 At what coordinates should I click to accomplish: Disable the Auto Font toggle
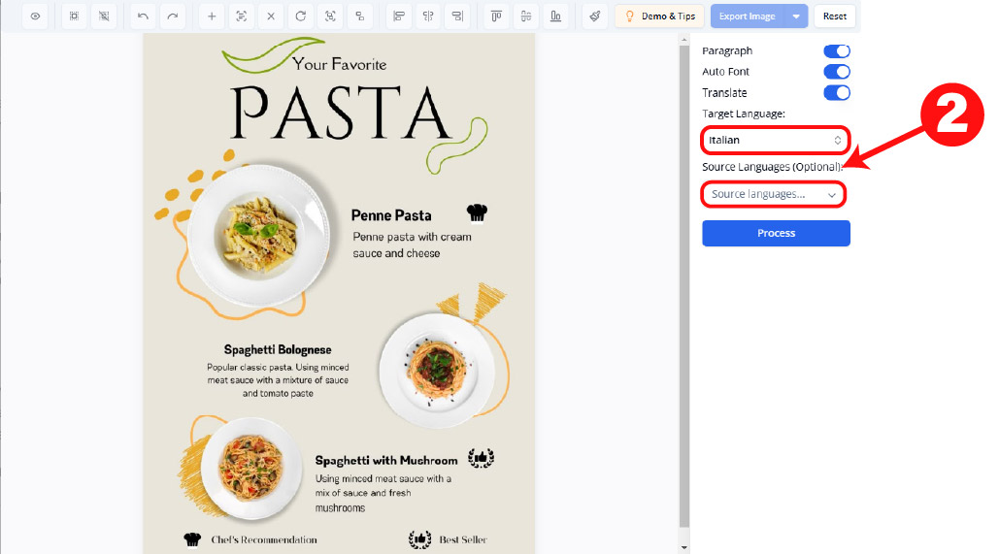(x=836, y=72)
